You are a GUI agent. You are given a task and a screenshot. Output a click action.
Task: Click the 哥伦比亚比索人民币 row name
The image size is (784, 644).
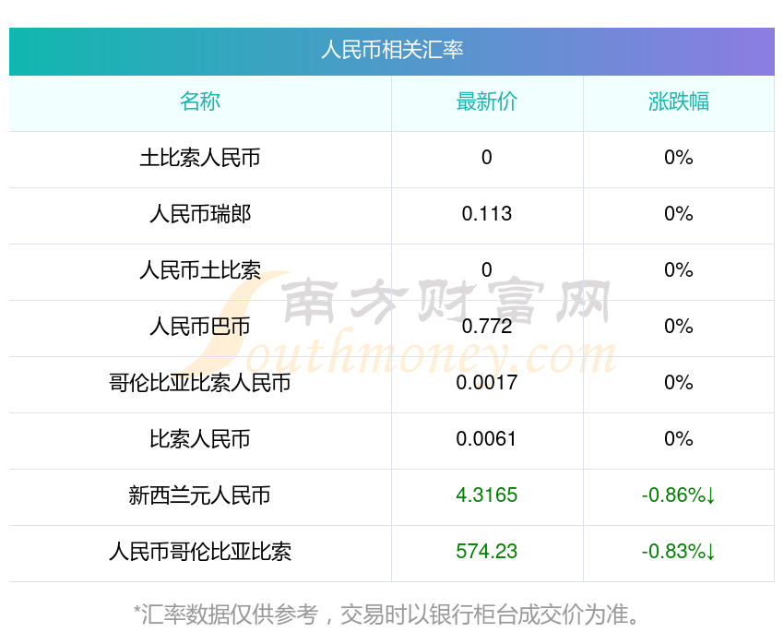tap(200, 383)
